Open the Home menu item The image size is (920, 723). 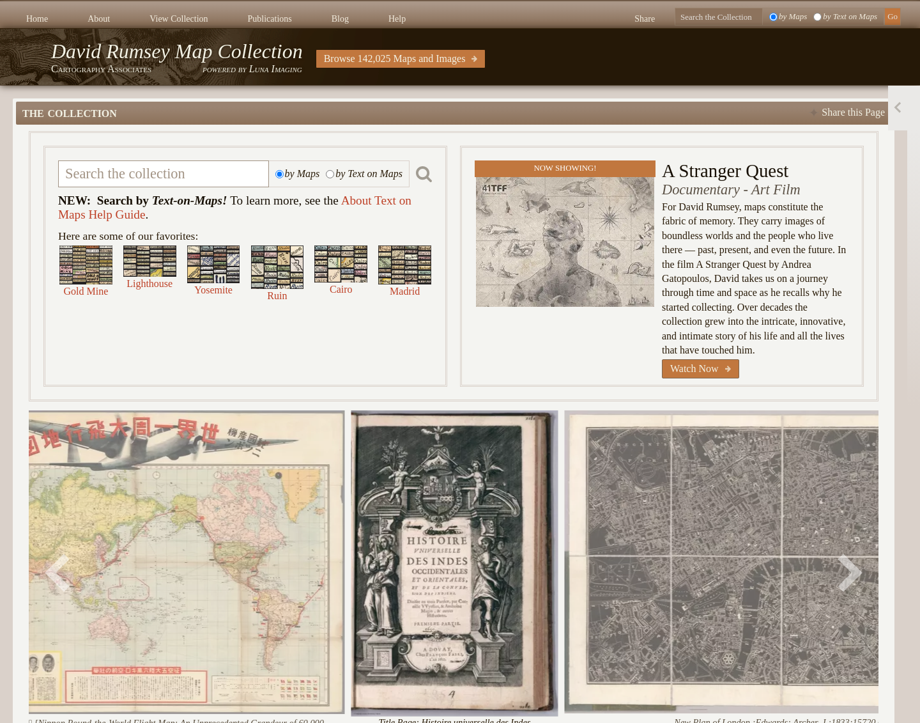(37, 19)
